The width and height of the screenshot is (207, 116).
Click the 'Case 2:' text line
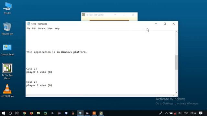(32, 82)
